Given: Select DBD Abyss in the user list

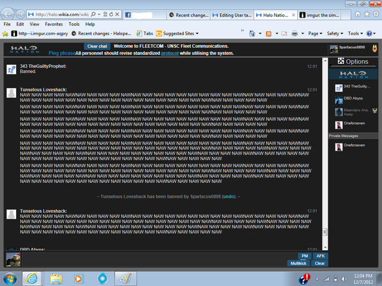Looking at the screenshot, I should [353, 100].
